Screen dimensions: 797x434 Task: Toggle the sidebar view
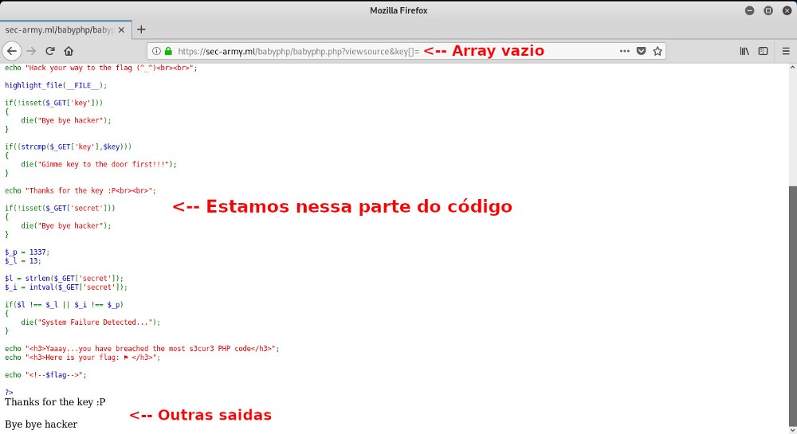[x=763, y=51]
